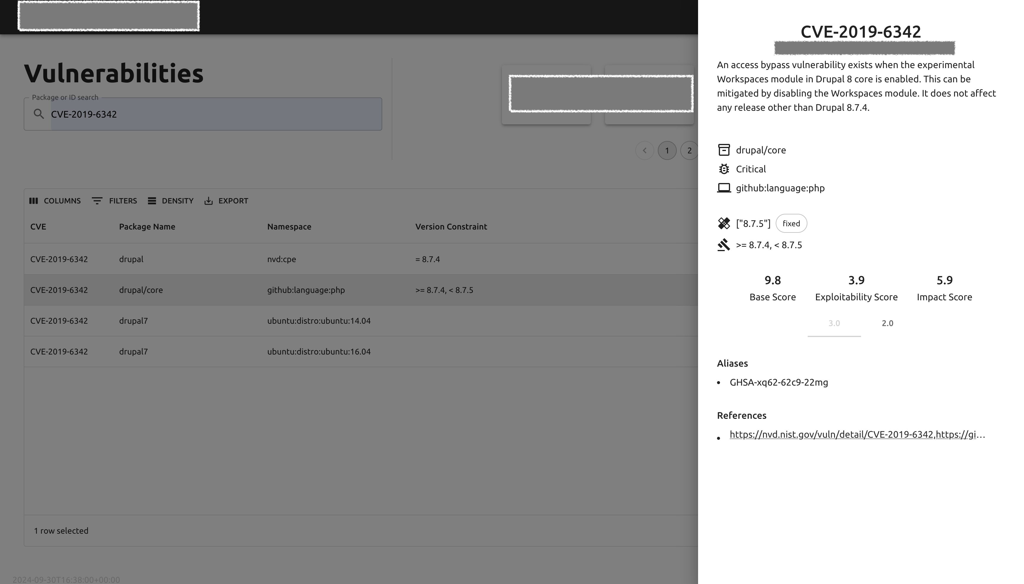This screenshot has height=584, width=1024.
Task: Click the fixed status chip
Action: coord(791,223)
